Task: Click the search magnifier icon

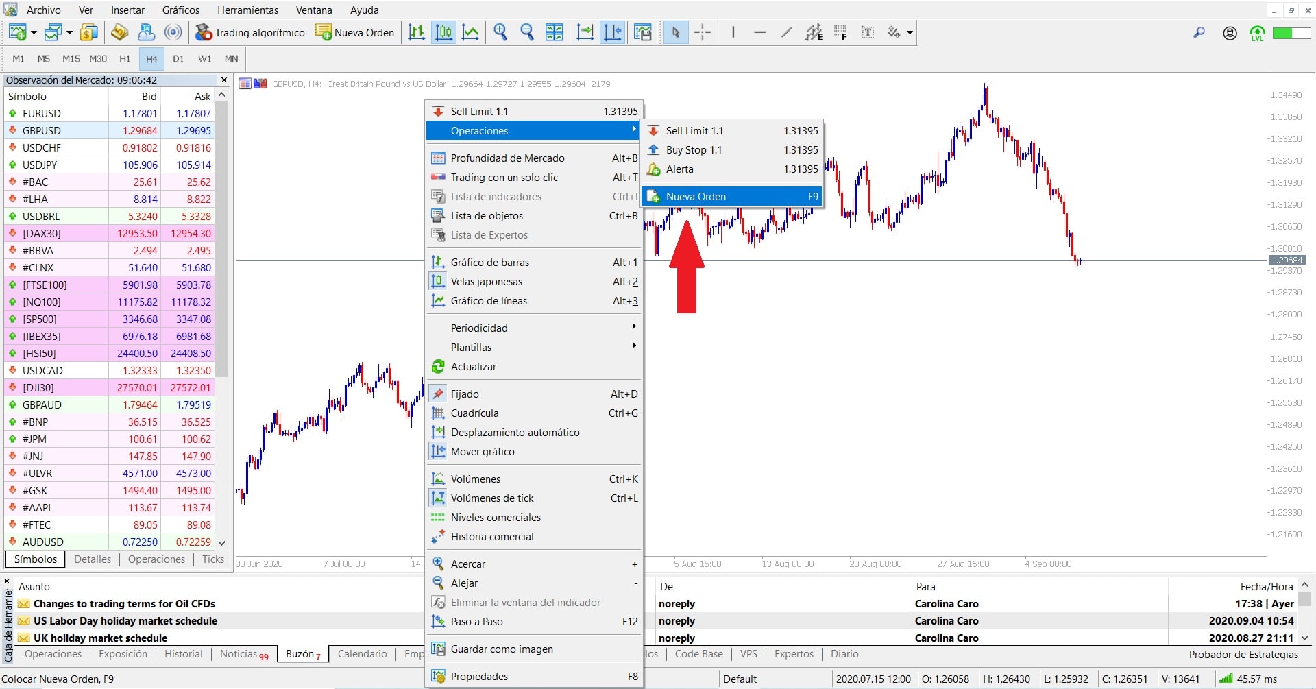Action: (x=1199, y=32)
